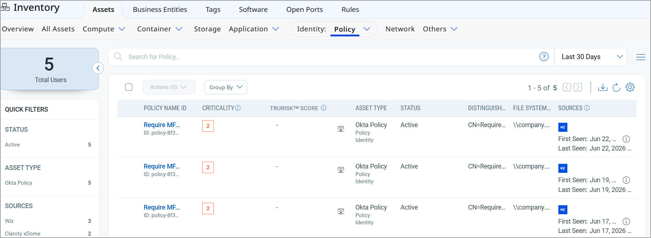The width and height of the screenshot is (651, 238).
Task: Click asset type icon in Jun 17 row
Action: pyautogui.click(x=341, y=211)
